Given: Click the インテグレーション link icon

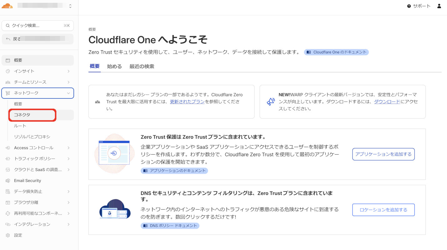Looking at the screenshot, I should (8, 224).
